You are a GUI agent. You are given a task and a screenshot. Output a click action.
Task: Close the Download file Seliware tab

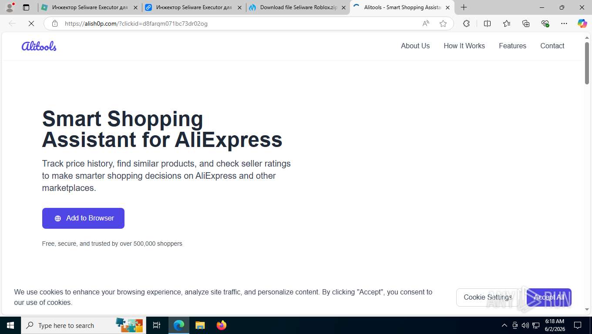(x=343, y=7)
